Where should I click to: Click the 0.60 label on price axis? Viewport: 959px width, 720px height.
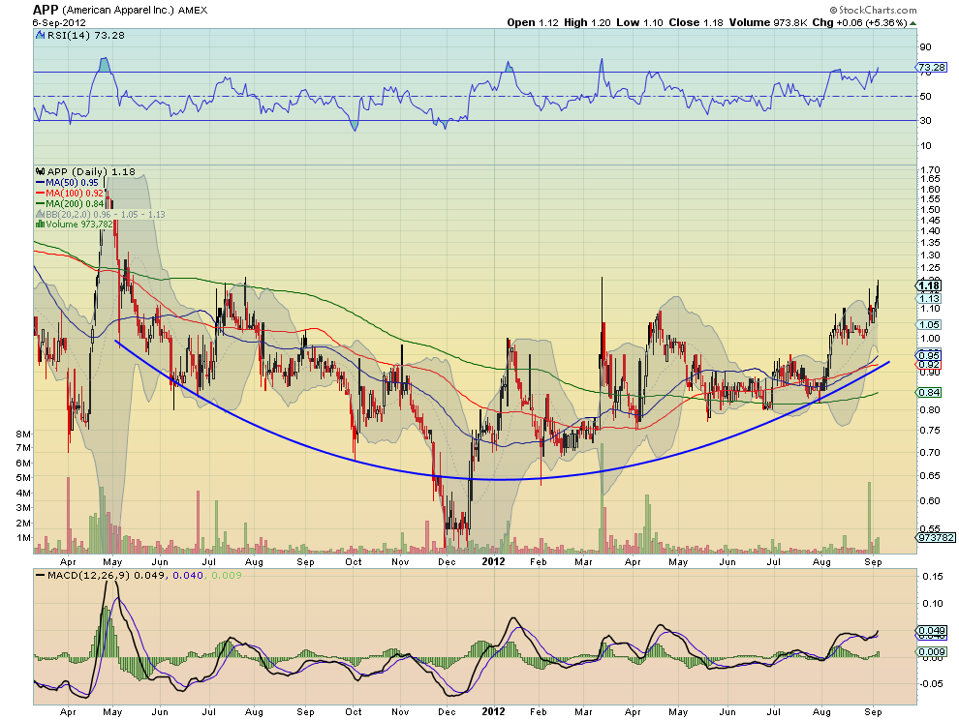(930, 501)
